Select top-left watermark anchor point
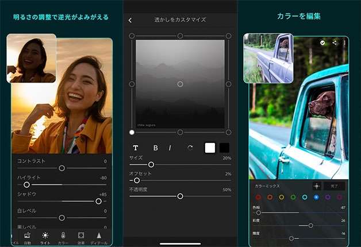 click(x=132, y=36)
